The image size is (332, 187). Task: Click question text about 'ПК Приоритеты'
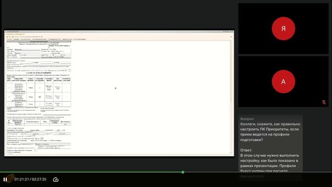(x=270, y=131)
